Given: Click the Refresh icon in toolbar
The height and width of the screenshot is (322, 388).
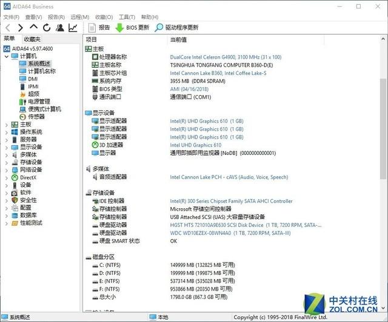Looking at the screenshot, I should pyautogui.click(x=47, y=27).
